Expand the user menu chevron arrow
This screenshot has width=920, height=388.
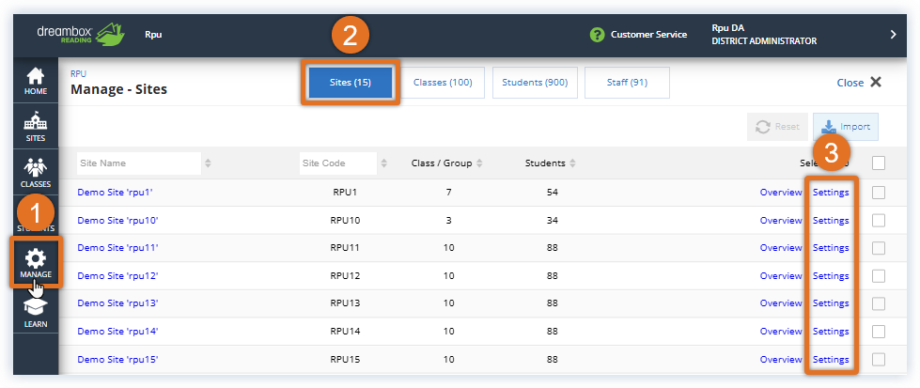(893, 35)
